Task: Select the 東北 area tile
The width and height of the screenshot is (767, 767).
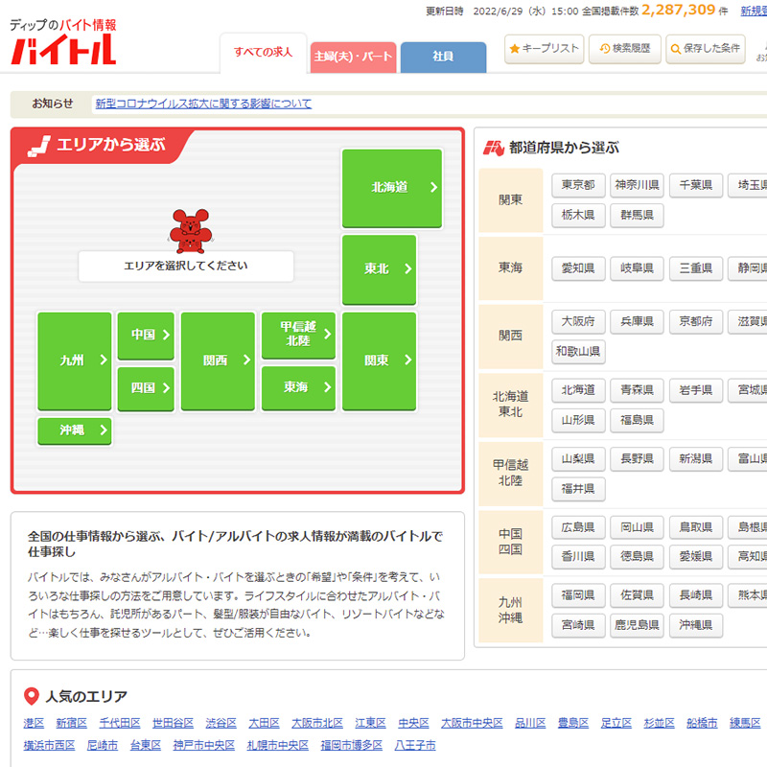Action: pyautogui.click(x=379, y=269)
